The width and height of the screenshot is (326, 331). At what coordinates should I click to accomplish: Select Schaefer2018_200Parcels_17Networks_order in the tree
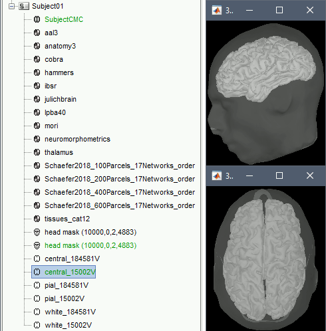pyautogui.click(x=120, y=179)
